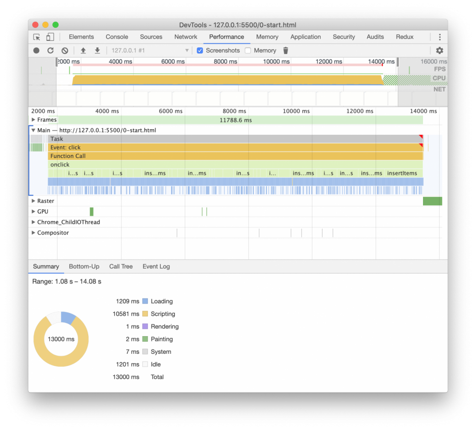Open the Call Tree tab

point(121,266)
